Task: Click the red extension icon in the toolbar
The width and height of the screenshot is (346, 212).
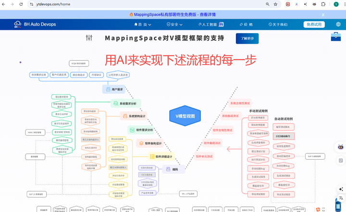Action: (x=288, y=4)
